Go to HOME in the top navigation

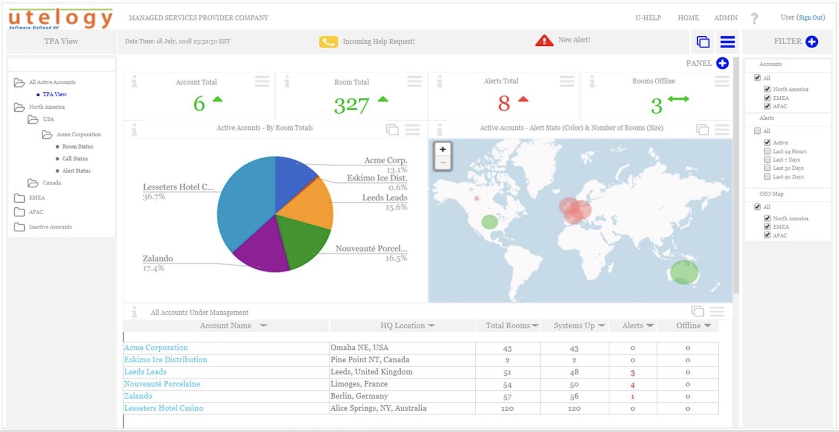(688, 18)
